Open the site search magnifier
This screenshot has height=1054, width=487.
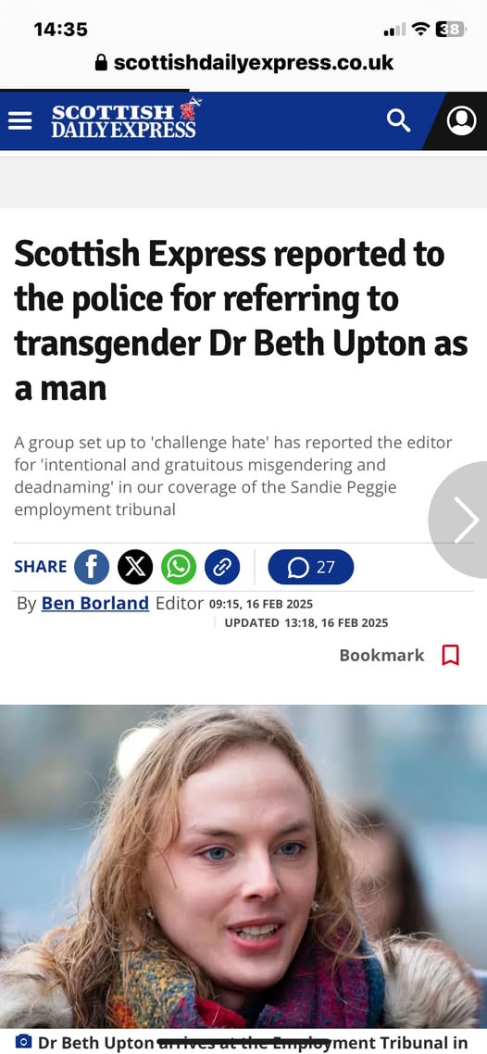(398, 121)
